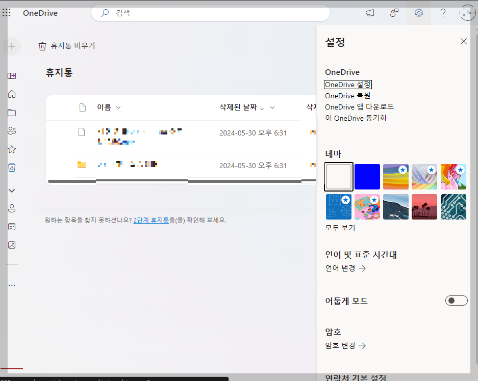This screenshot has height=381, width=478.
Task: Open the account profile picture
Action: [467, 13]
